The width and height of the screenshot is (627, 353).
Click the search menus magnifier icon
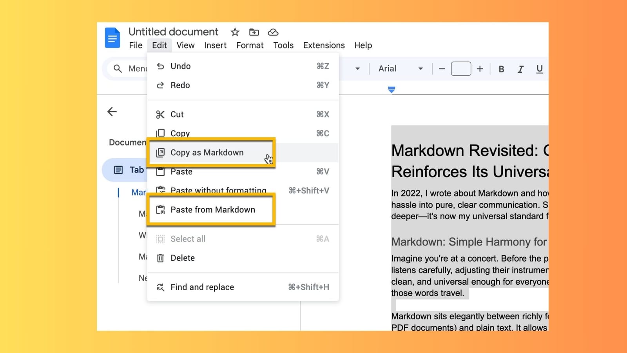[x=118, y=69]
